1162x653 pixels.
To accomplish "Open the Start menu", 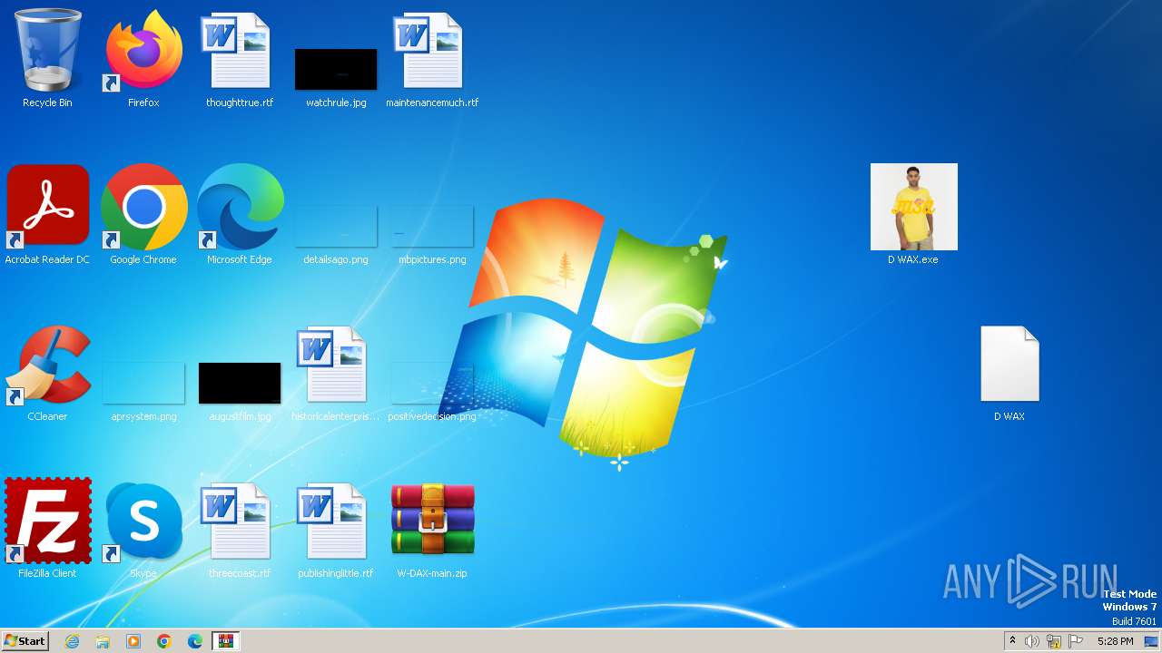I will (x=25, y=641).
